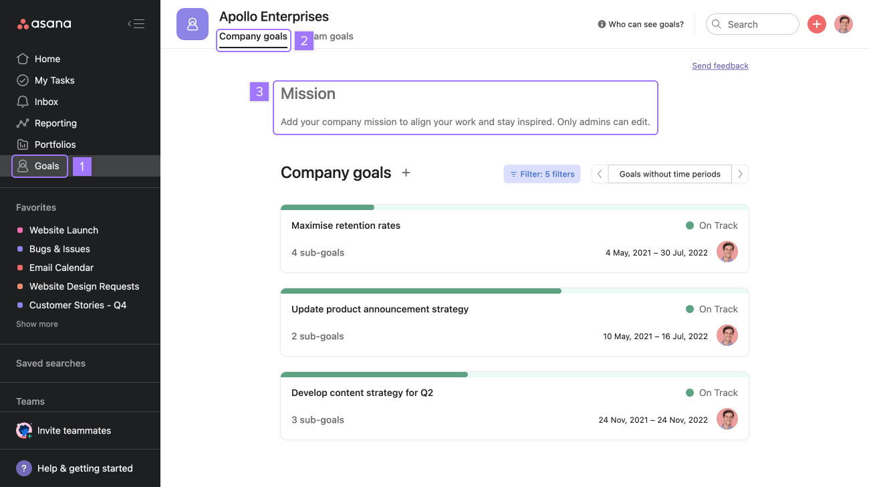
Task: Click the Send feedback link
Action: [x=720, y=66]
